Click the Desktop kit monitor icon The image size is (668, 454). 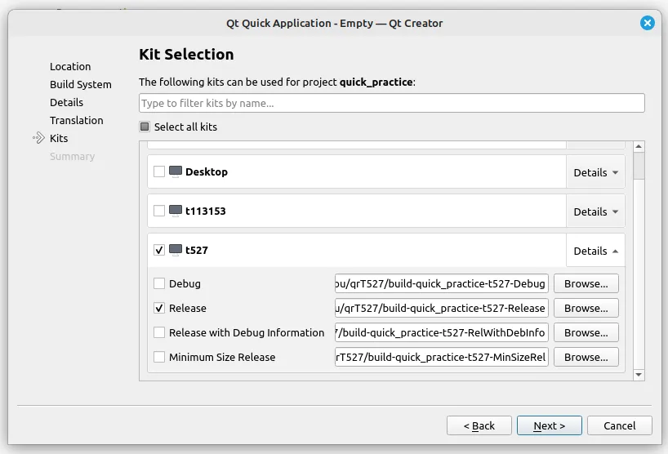pyautogui.click(x=176, y=171)
